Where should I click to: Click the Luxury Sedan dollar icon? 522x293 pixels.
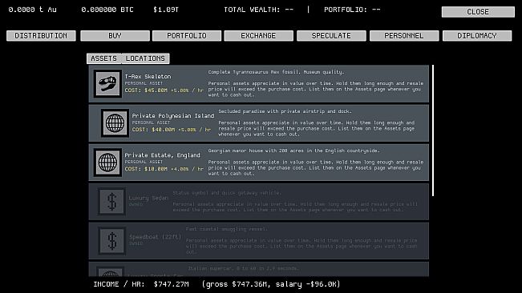(112, 201)
